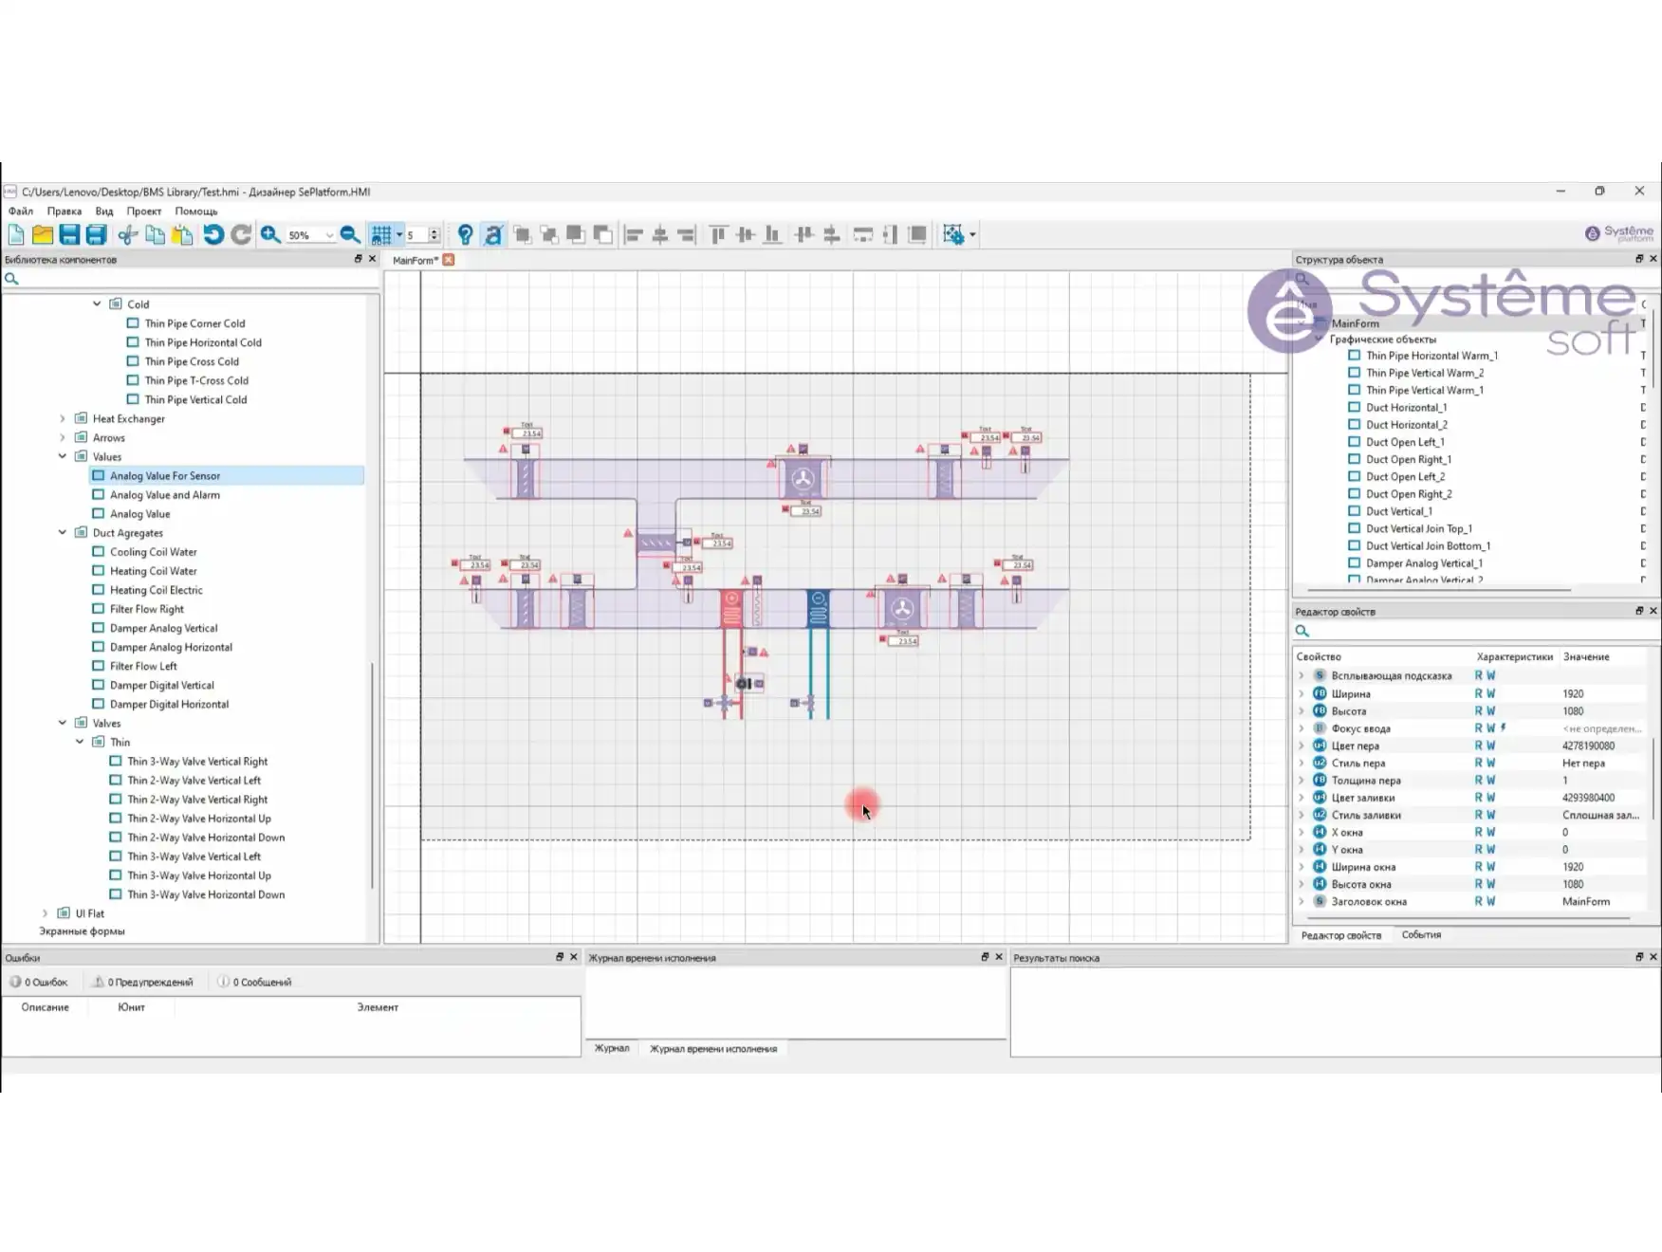1662x1252 pixels.
Task: Switch to the События tab
Action: click(1420, 935)
